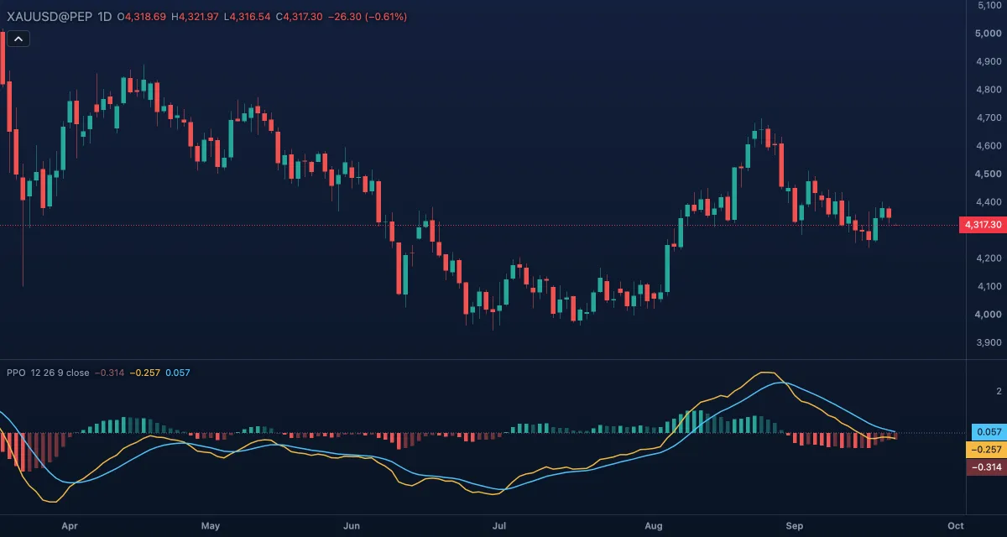Select the yellow −0.257 axis label
This screenshot has width=1007, height=537.
[x=987, y=450]
